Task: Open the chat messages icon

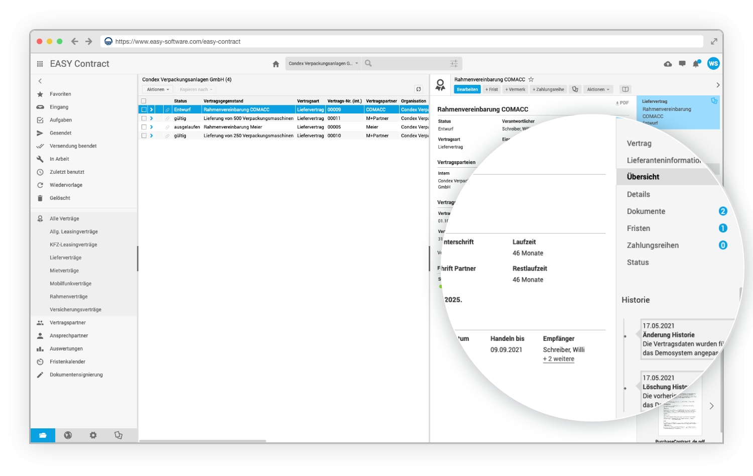Action: (x=682, y=64)
